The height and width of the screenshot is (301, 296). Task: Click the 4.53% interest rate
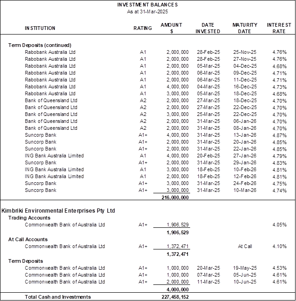(x=279, y=268)
